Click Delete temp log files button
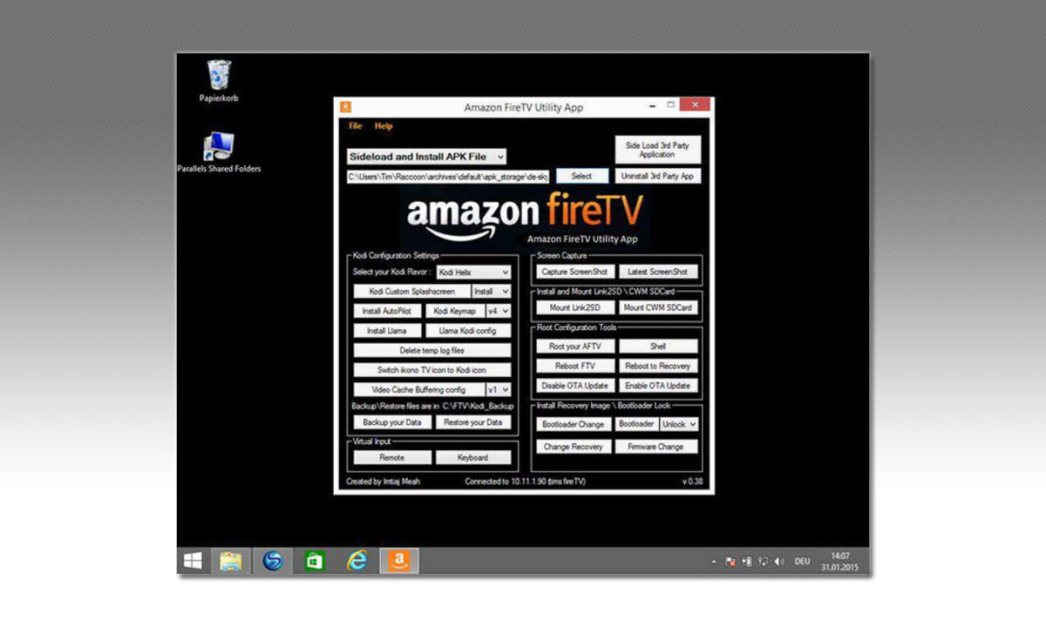 (x=432, y=350)
